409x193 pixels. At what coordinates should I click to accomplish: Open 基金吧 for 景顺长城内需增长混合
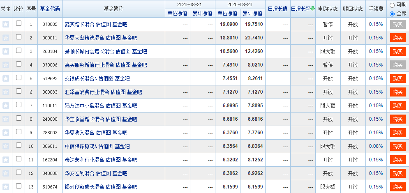pos(139,52)
